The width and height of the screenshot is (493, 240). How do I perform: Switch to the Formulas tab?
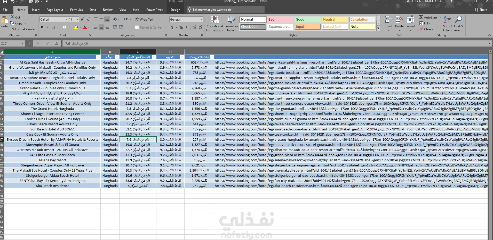pos(76,10)
